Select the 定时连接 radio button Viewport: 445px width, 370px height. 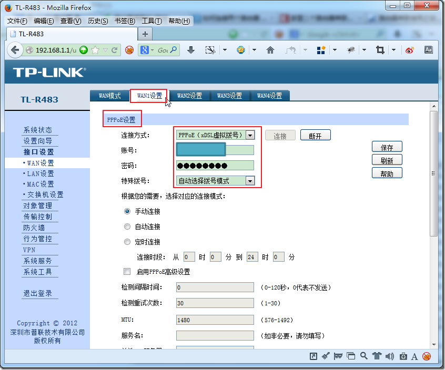tap(127, 242)
